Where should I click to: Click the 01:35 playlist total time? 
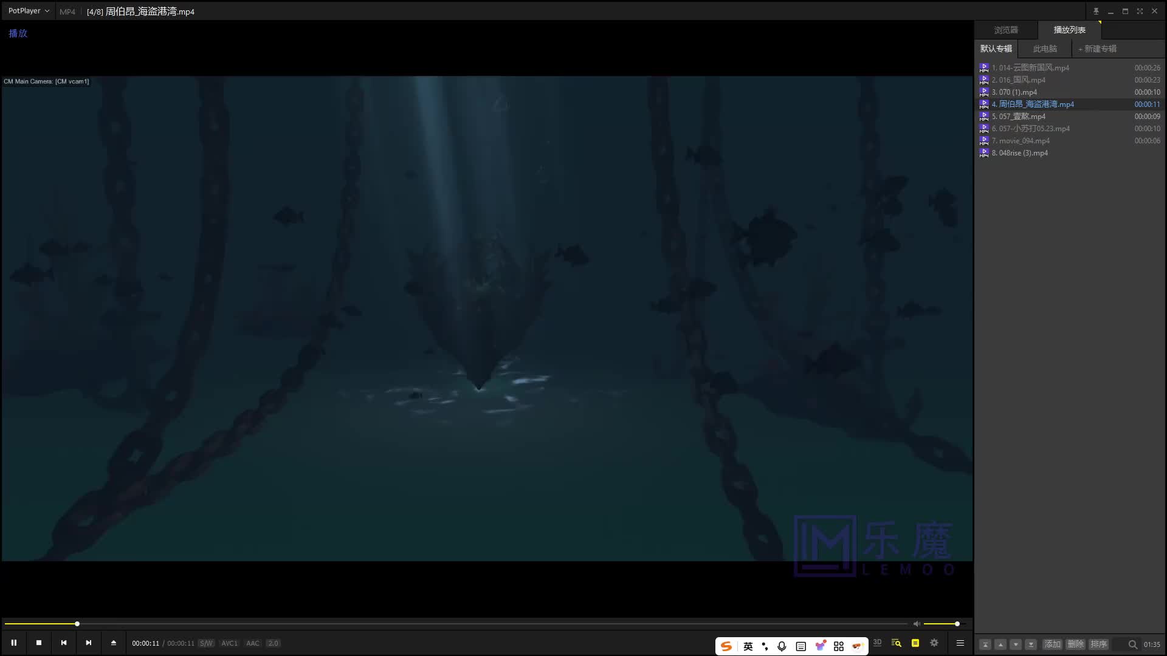click(1152, 644)
